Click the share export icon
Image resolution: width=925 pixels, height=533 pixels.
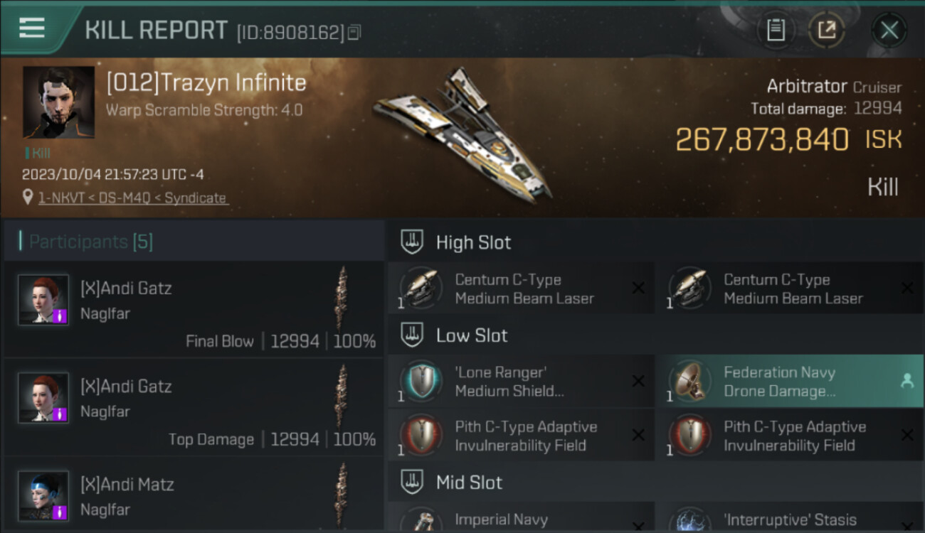[827, 31]
